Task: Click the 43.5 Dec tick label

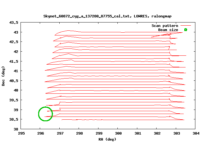Action: point(14,22)
